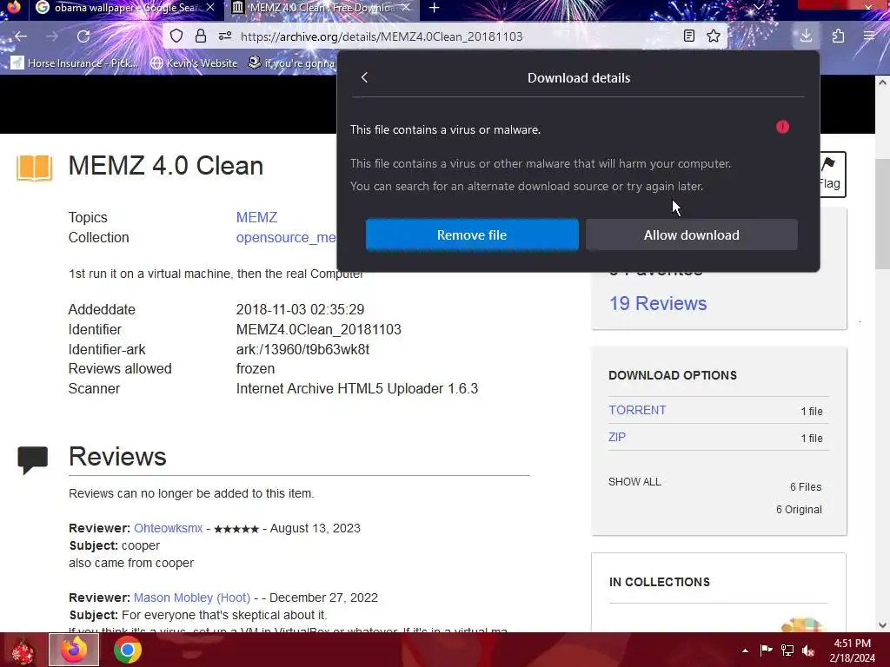The height and width of the screenshot is (667, 890).
Task: Click the reviews speech bubble icon
Action: [x=32, y=459]
